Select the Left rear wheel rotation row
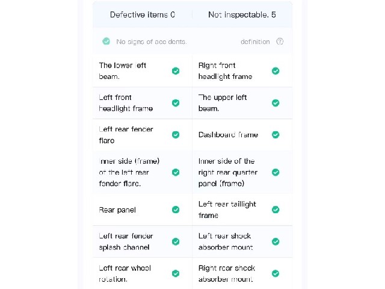The height and width of the screenshot is (289, 385). 143,273
